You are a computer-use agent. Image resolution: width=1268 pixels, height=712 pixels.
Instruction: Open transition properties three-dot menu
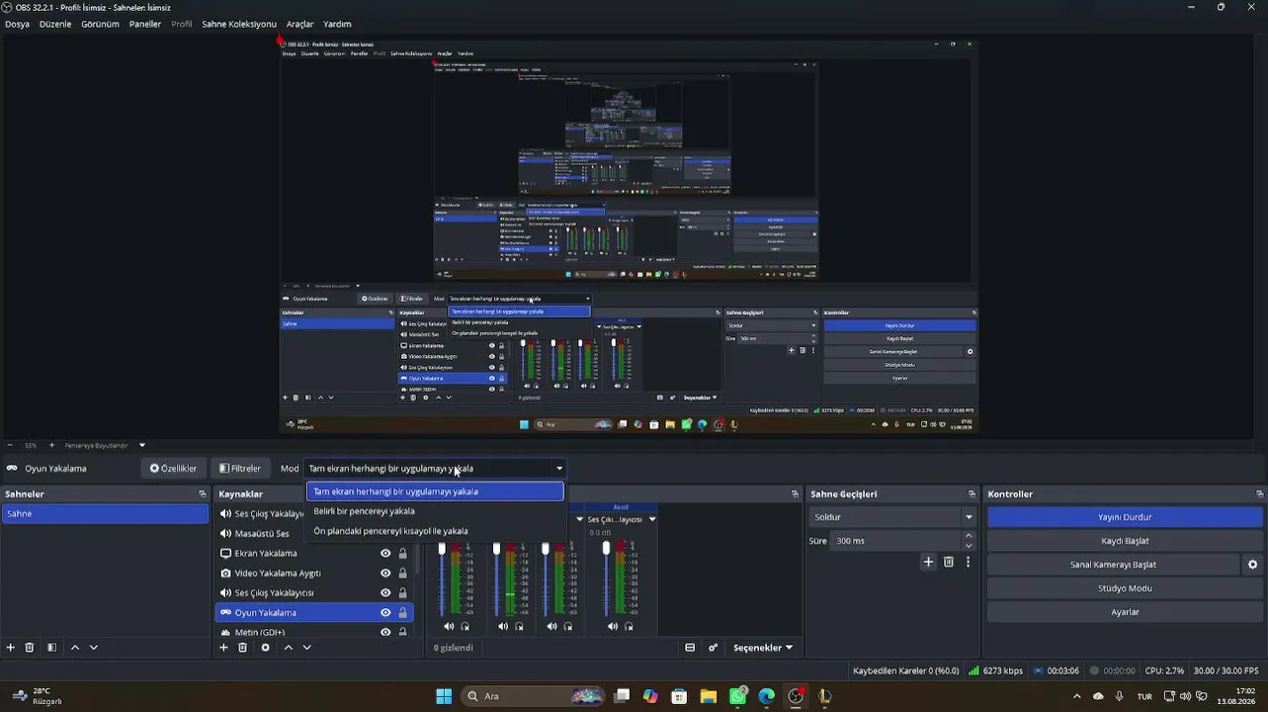[x=969, y=562]
